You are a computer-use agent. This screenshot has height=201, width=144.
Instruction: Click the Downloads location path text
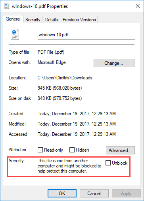tap(65, 78)
